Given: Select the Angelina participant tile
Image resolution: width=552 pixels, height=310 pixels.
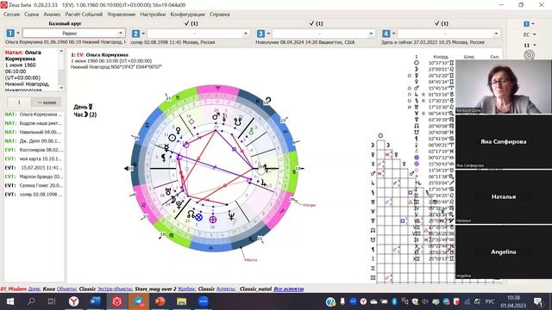Looking at the screenshot, I should pyautogui.click(x=504, y=251).
